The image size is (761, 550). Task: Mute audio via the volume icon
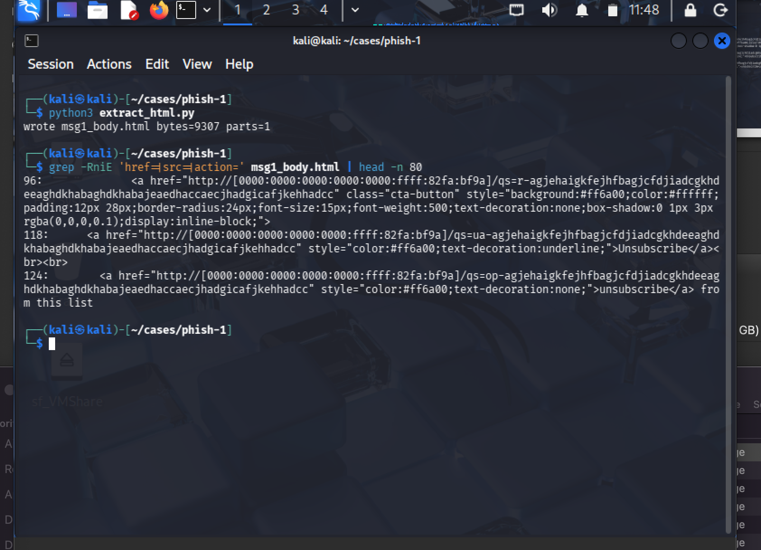click(x=549, y=10)
